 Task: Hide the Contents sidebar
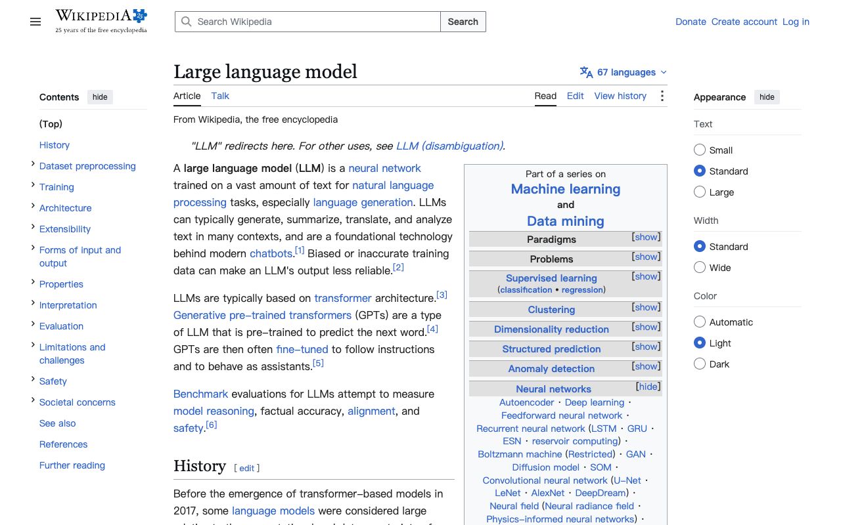(100, 97)
